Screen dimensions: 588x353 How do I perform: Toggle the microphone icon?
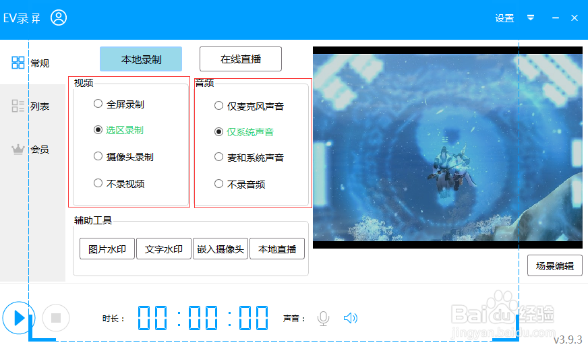323,319
